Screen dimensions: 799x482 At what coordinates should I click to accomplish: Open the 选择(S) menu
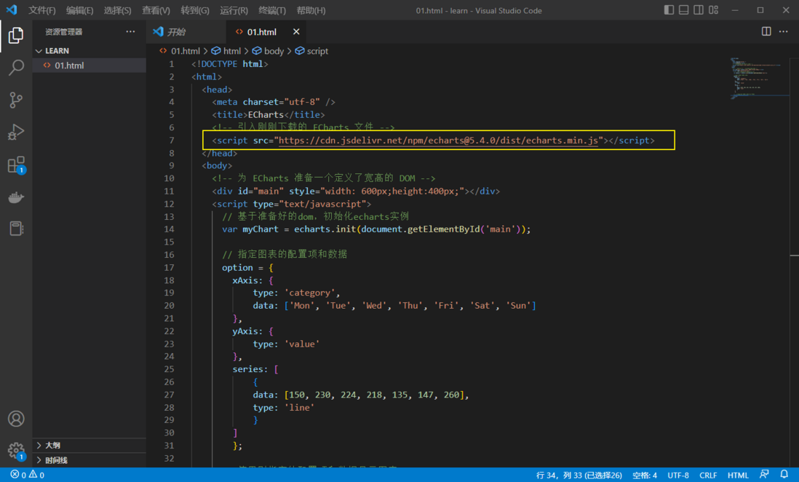[118, 10]
